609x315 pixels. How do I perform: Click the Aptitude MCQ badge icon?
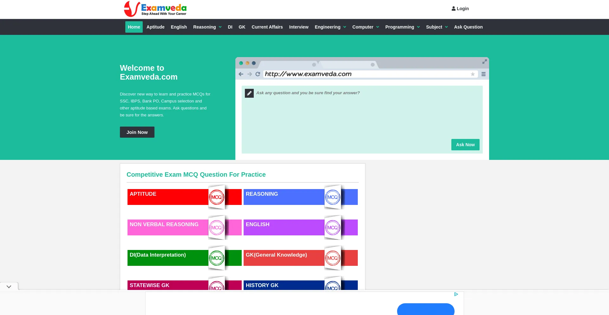[x=216, y=197]
